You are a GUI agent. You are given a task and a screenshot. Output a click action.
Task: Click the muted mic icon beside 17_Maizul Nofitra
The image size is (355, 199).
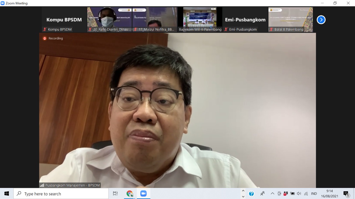click(x=135, y=29)
